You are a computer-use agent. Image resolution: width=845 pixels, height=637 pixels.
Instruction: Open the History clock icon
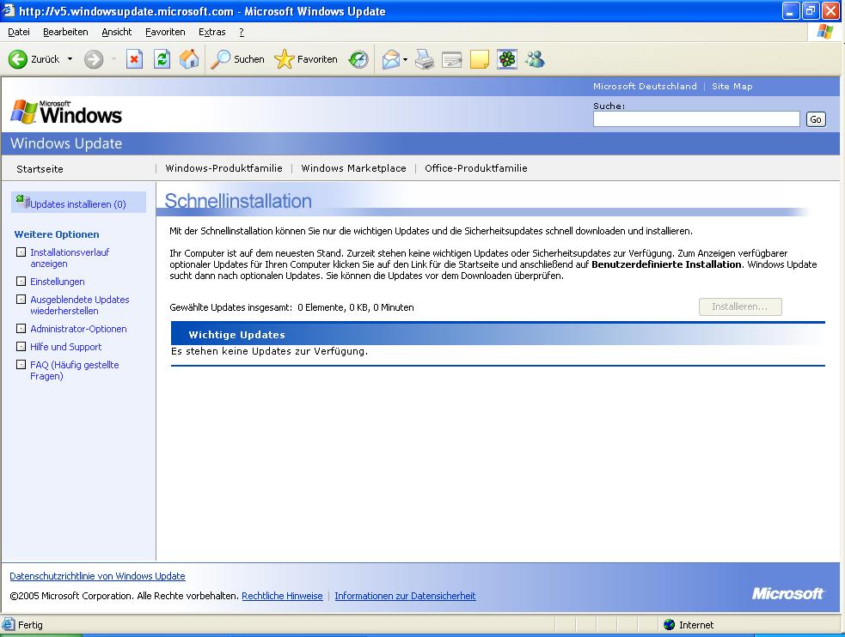tap(358, 59)
